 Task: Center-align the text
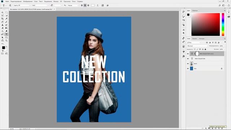tap(85, 5)
